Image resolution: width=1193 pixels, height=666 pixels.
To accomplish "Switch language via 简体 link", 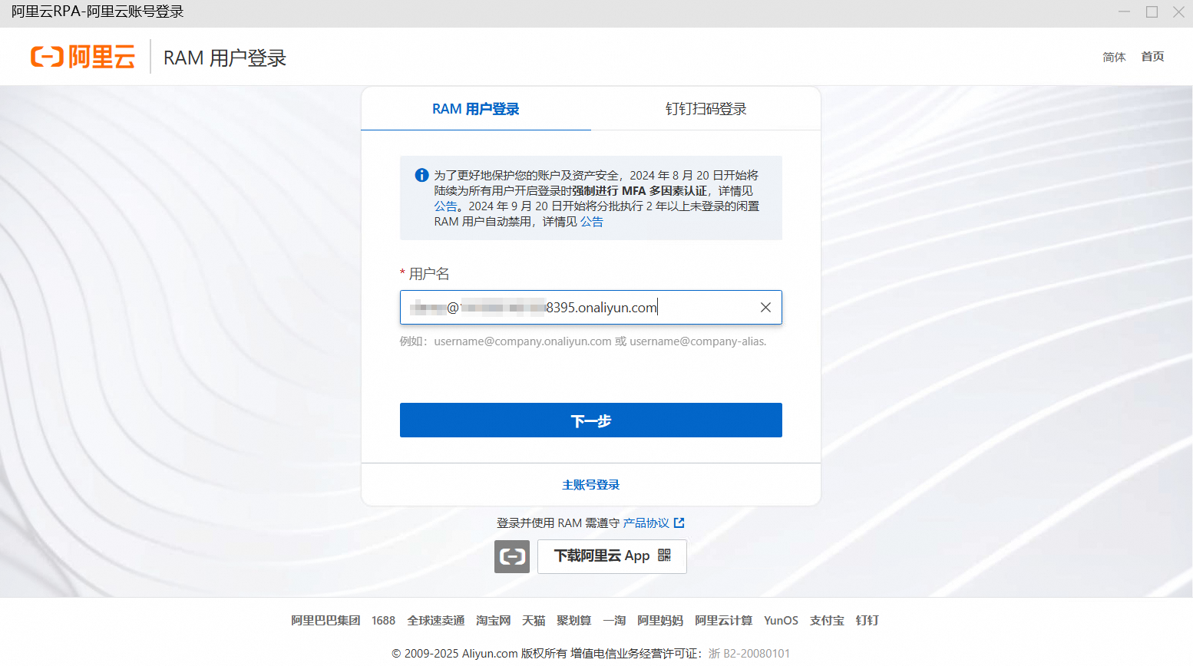I will (x=1114, y=57).
